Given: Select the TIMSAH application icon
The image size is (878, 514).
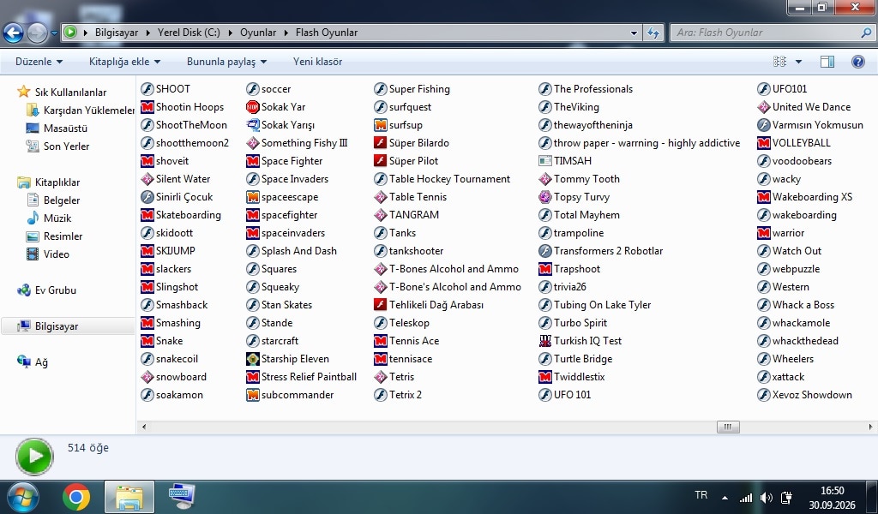Looking at the screenshot, I should [544, 161].
